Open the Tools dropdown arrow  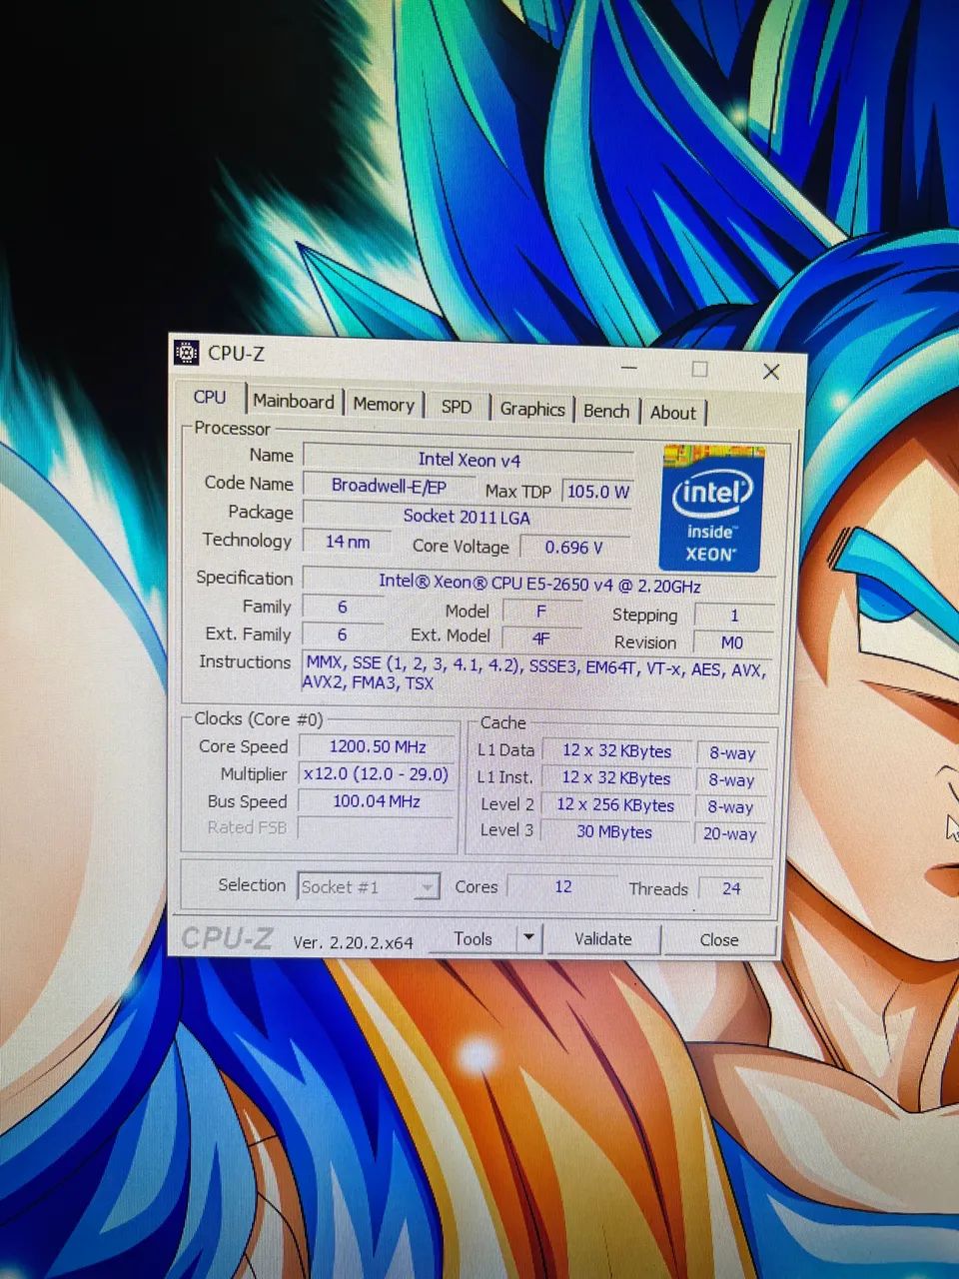pyautogui.click(x=528, y=938)
